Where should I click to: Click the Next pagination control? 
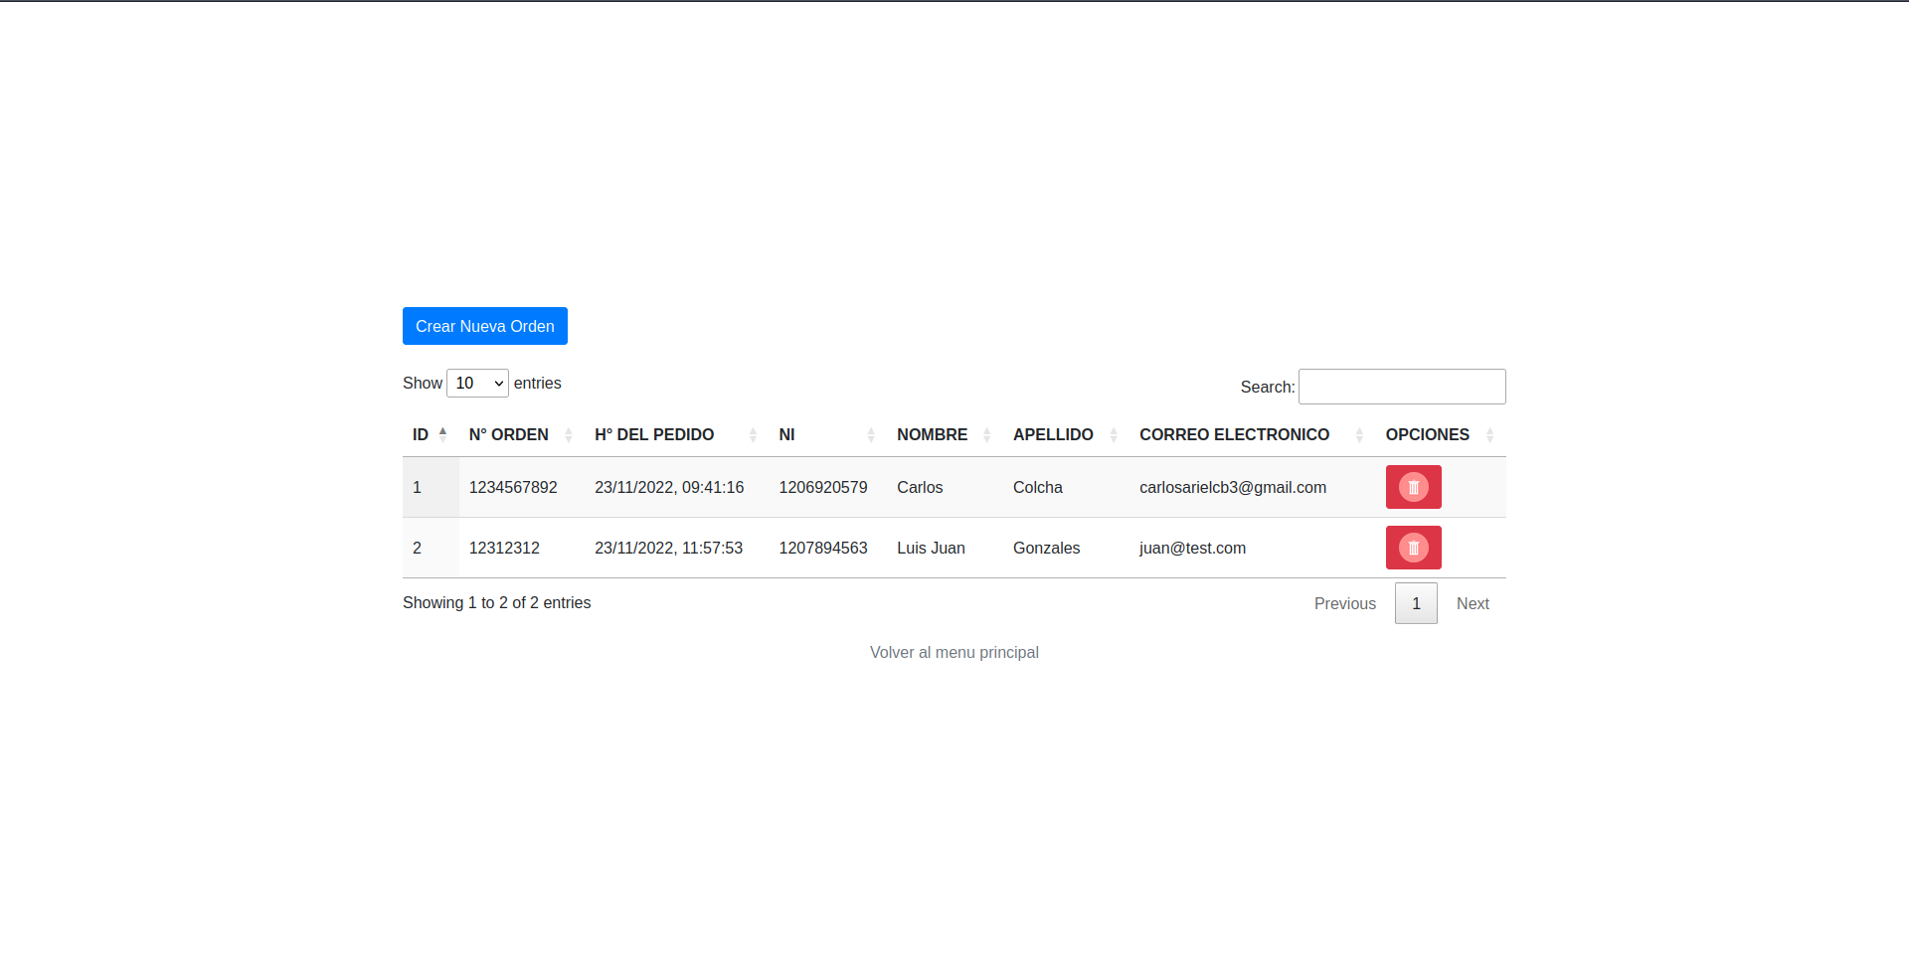pyautogui.click(x=1473, y=603)
